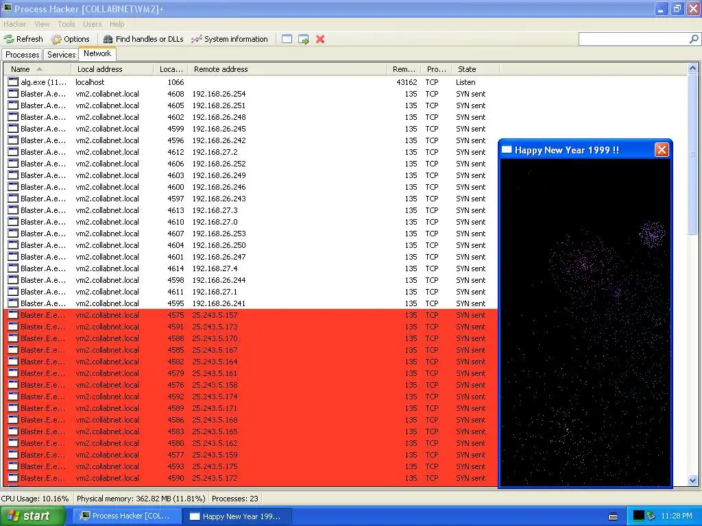Image resolution: width=702 pixels, height=526 pixels.
Task: Click Happy New Year 1999 title bar icon
Action: pyautogui.click(x=507, y=150)
